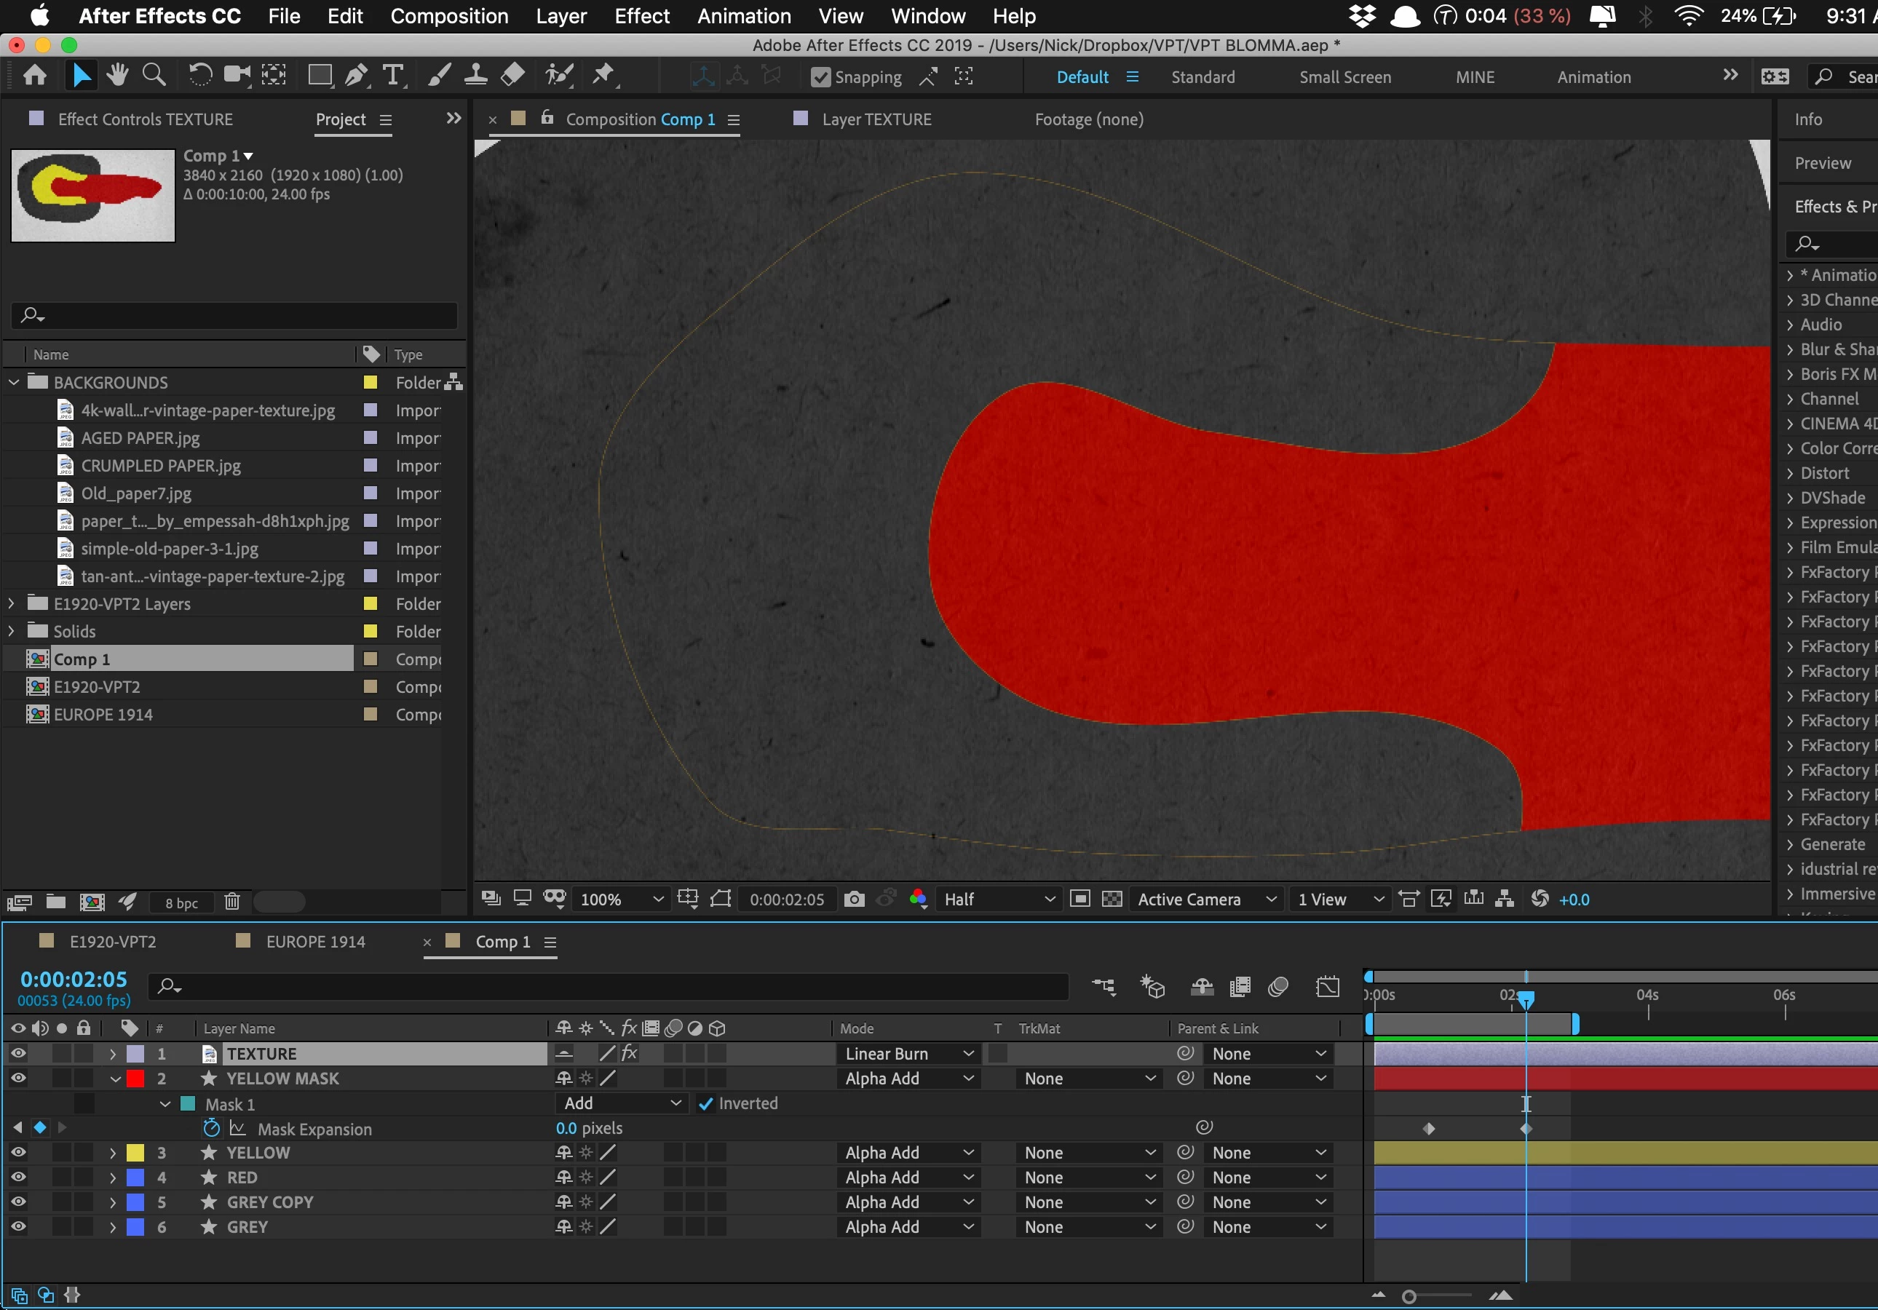Click the Mask Expansion keyframe at playhead
Viewport: 1878px width, 1310px height.
[1526, 1129]
